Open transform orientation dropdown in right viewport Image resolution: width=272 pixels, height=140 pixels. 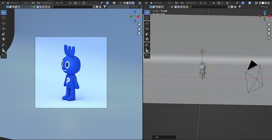click(x=205, y=3)
